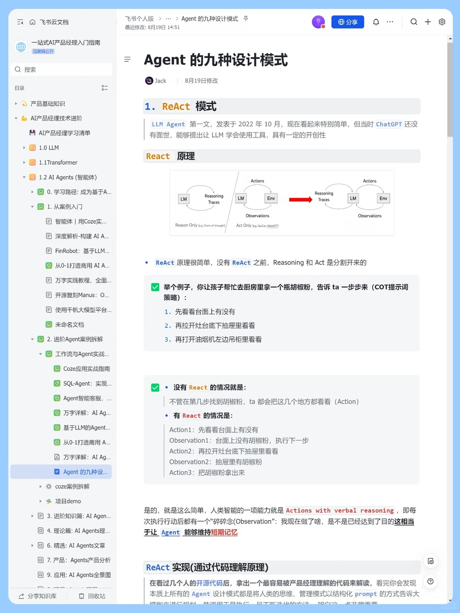This screenshot has width=460, height=613.
Task: Click the 开源代码 hyperlink
Action: pos(210,583)
